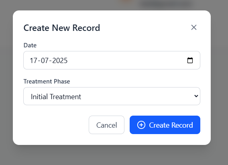Click the Date field label

pos(30,45)
